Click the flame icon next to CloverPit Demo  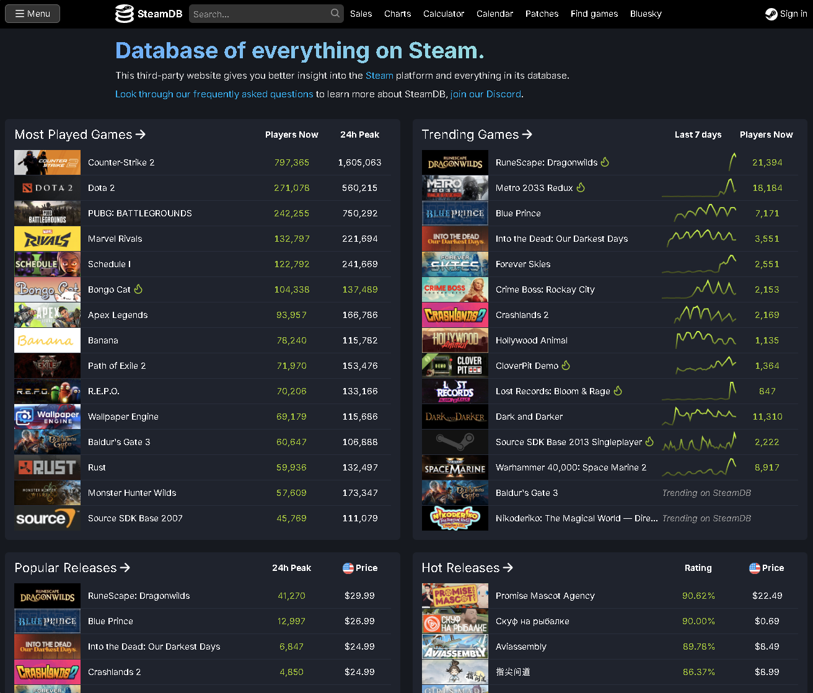click(x=565, y=365)
